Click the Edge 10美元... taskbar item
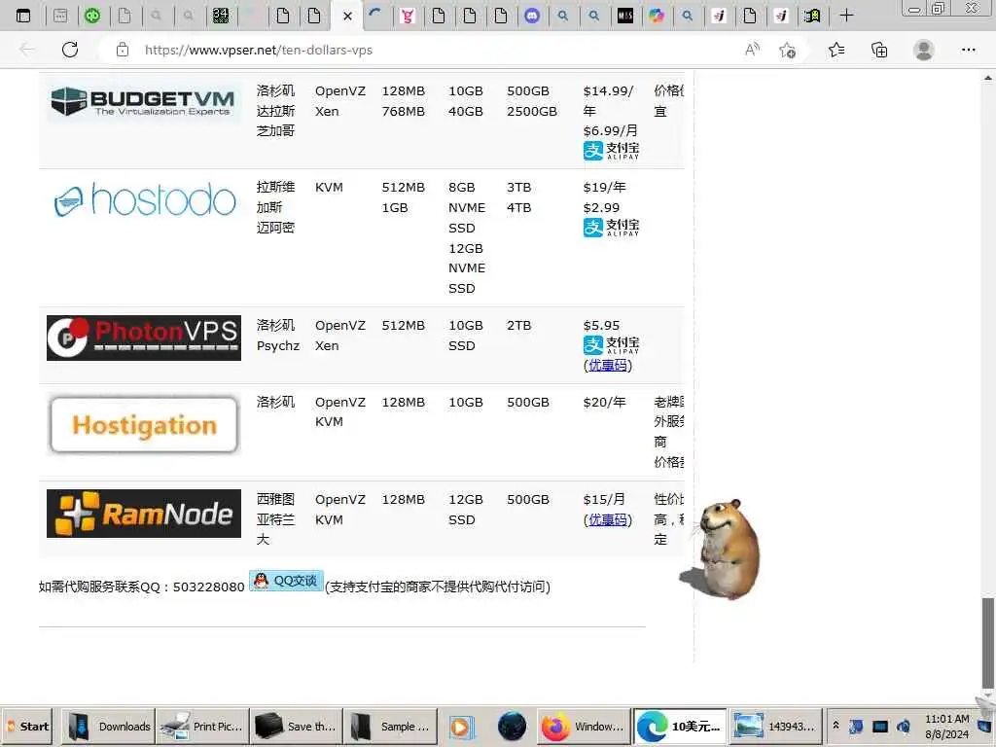This screenshot has width=996, height=747. point(680,727)
